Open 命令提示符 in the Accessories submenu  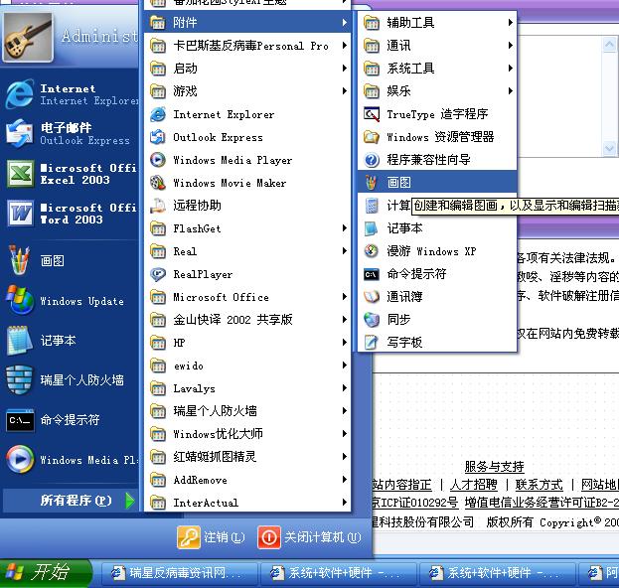437,274
